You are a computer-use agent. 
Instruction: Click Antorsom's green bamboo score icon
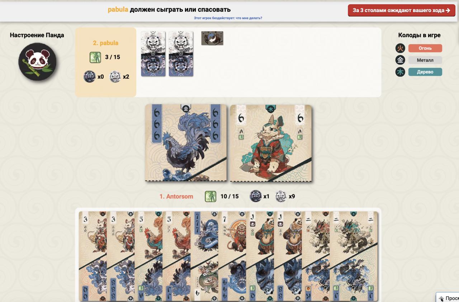click(210, 196)
